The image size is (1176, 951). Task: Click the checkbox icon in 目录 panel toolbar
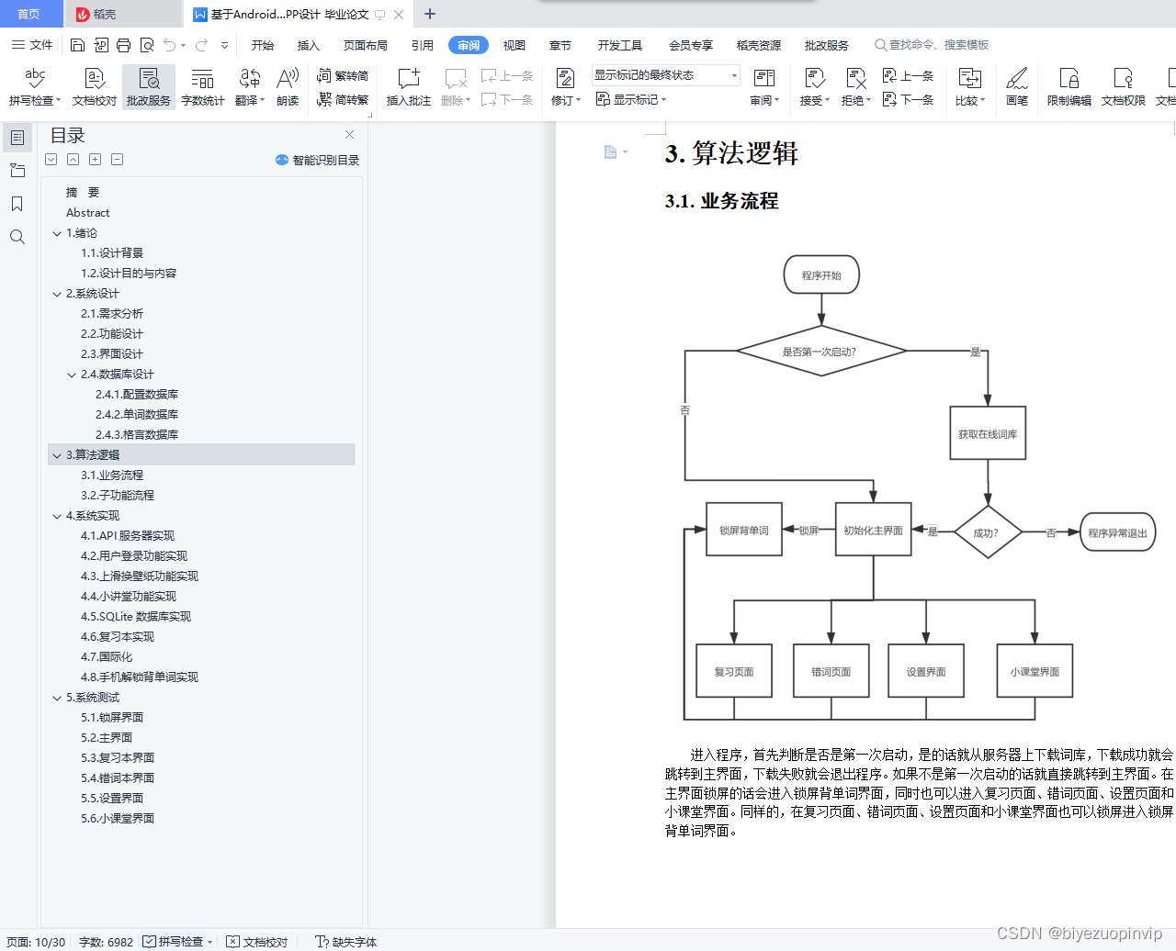[51, 159]
